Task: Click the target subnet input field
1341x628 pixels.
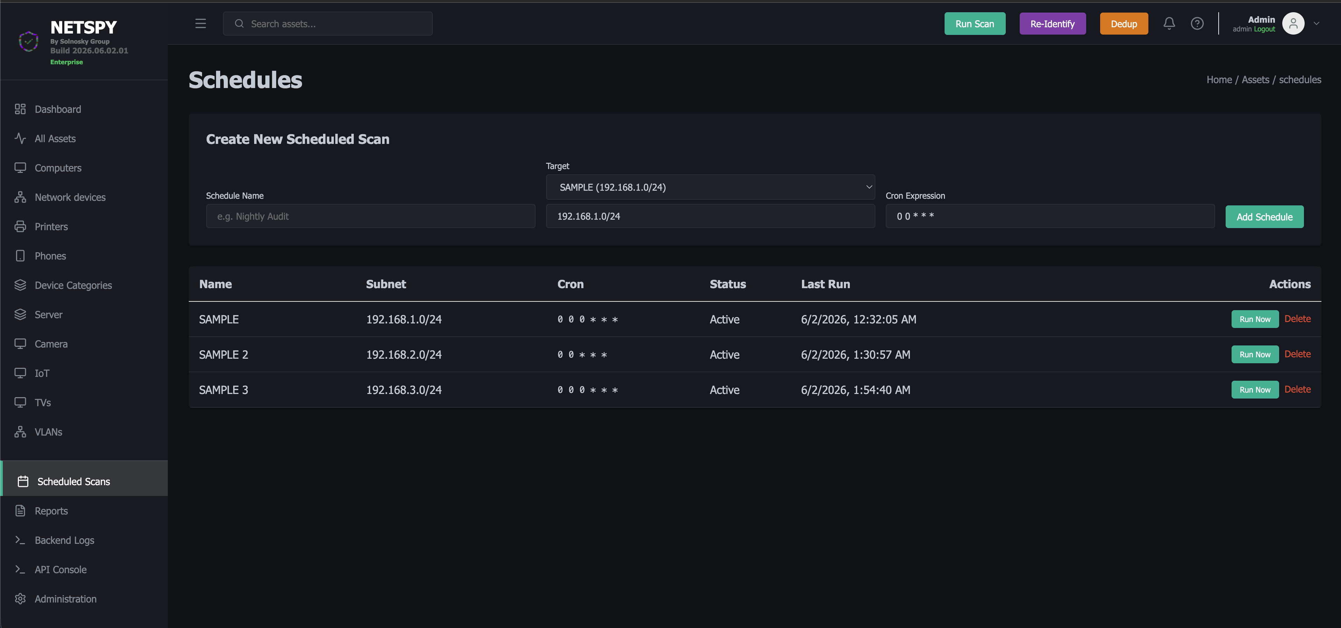Action: [x=710, y=216]
